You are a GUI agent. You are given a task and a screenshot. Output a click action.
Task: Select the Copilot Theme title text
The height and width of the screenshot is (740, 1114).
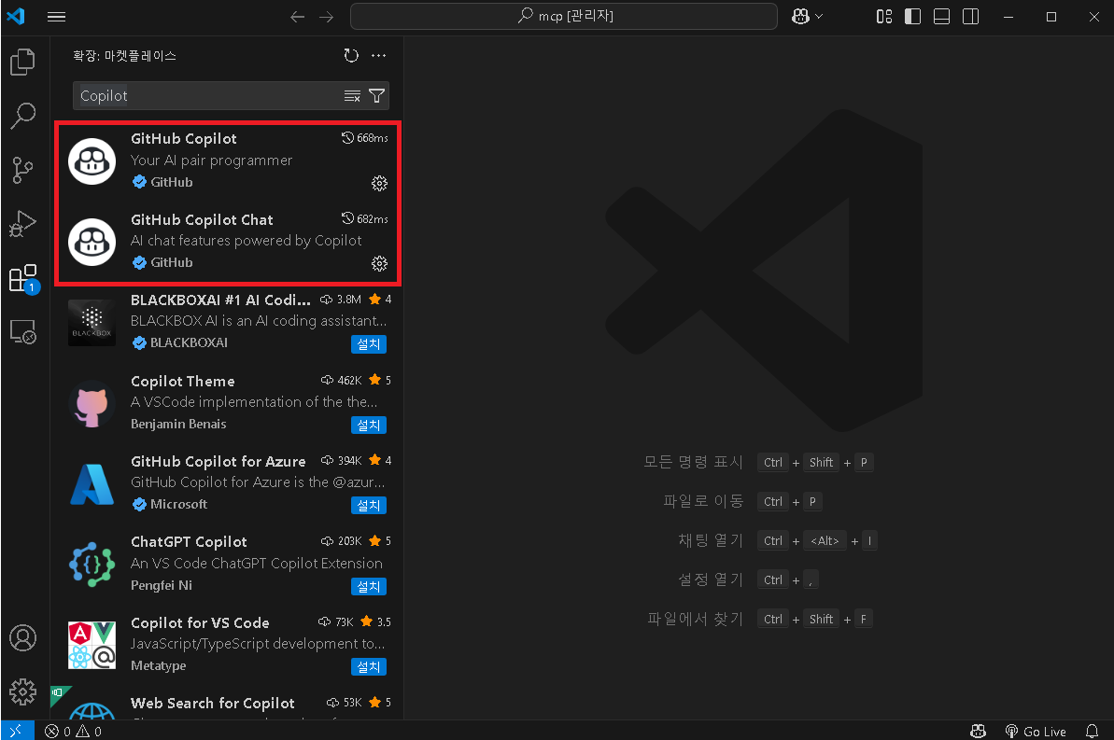(183, 382)
